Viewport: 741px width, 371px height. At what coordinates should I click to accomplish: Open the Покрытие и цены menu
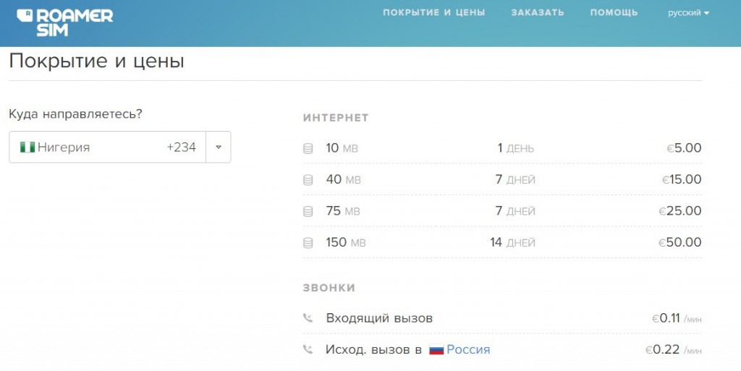[434, 13]
